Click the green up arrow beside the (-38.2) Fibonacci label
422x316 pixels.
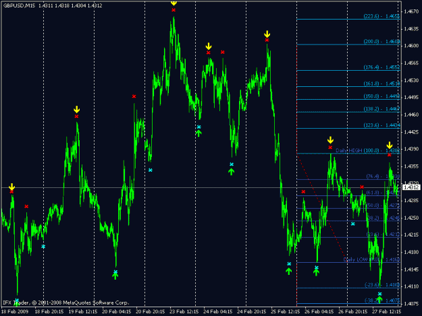(x=379, y=300)
